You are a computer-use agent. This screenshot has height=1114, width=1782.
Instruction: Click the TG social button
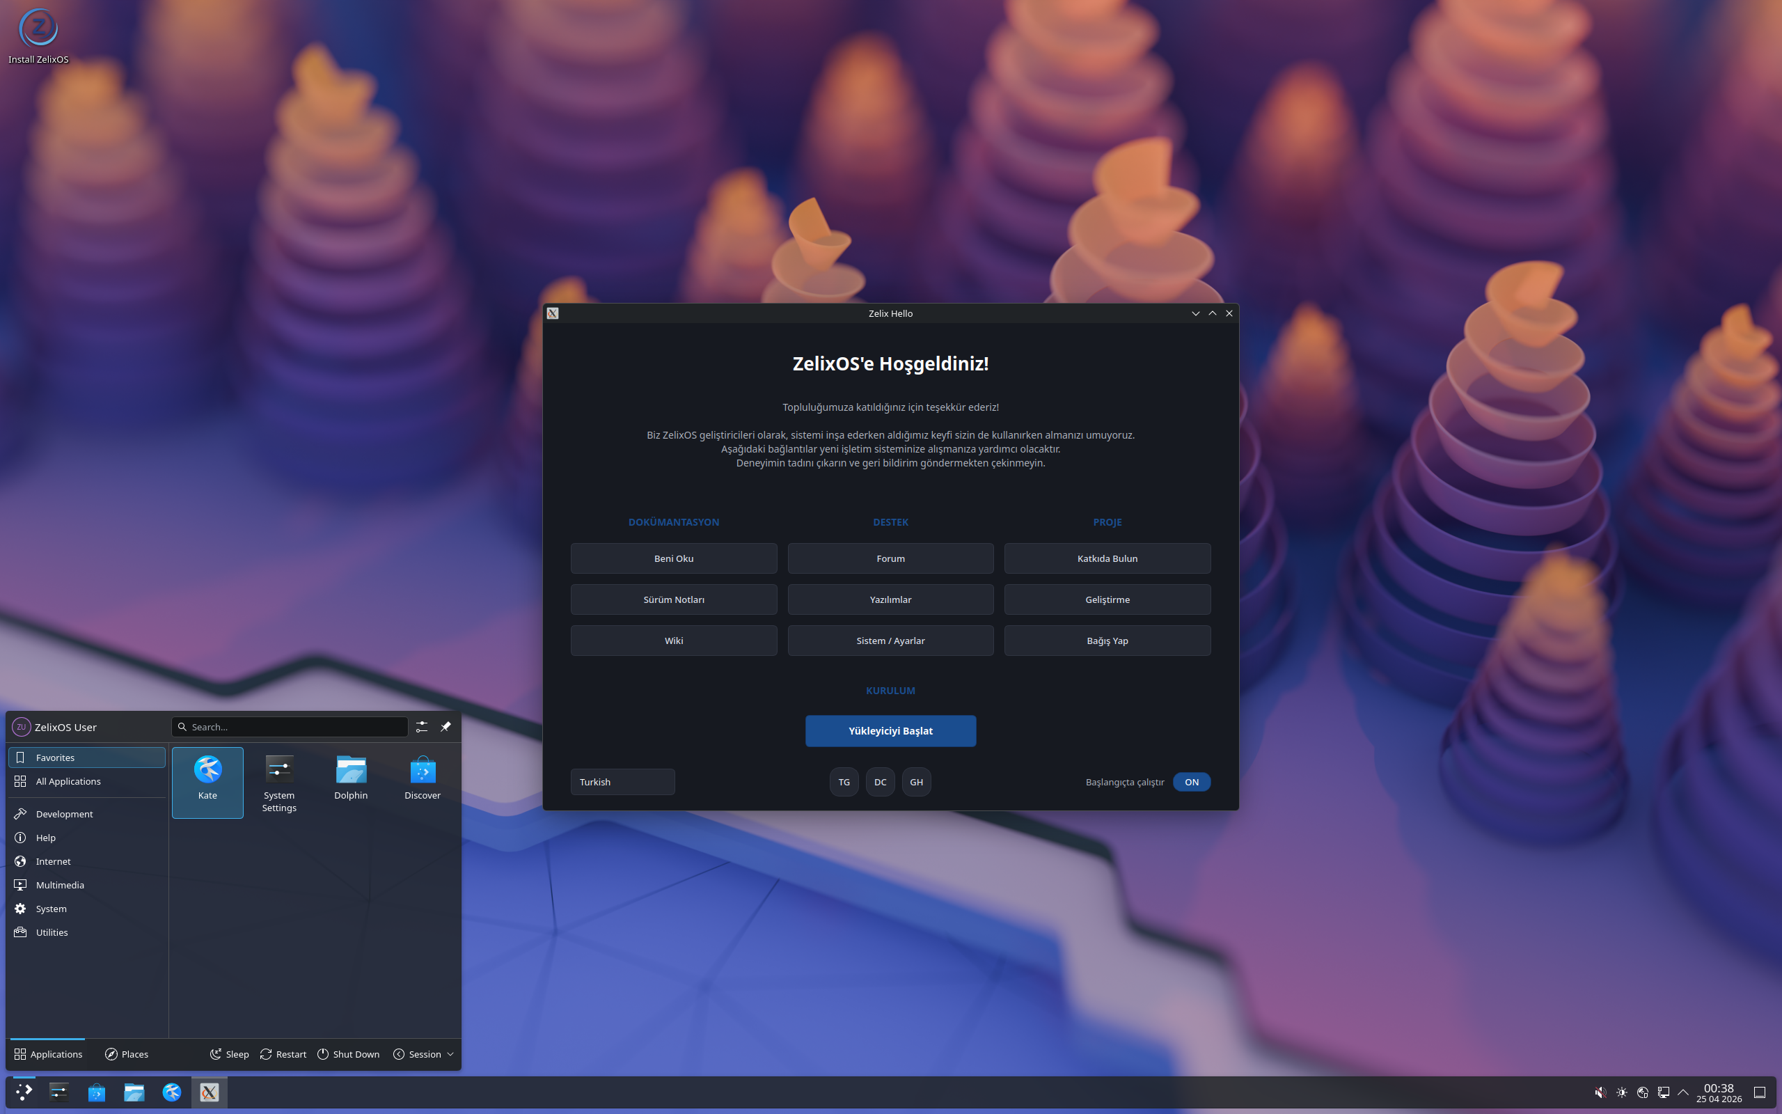pos(844,782)
